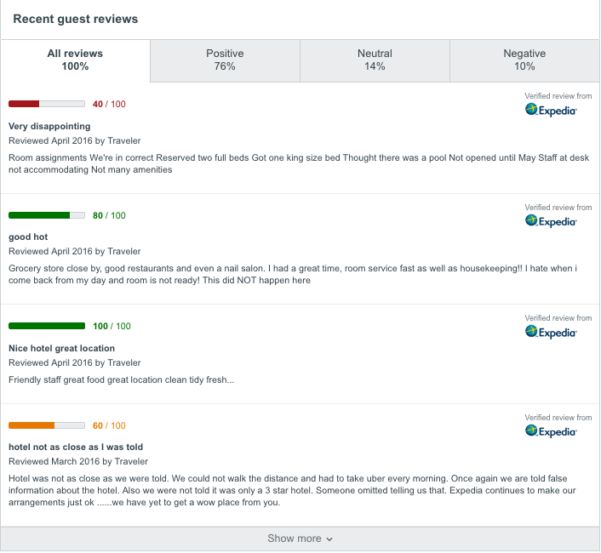Open 'hotel not as close as I was told'
601x553 pixels.
coord(76,447)
